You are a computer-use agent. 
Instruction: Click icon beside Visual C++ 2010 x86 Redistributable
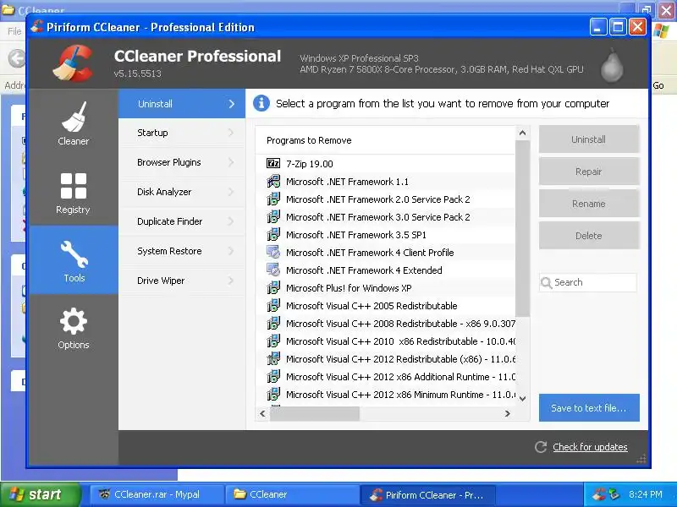(273, 341)
